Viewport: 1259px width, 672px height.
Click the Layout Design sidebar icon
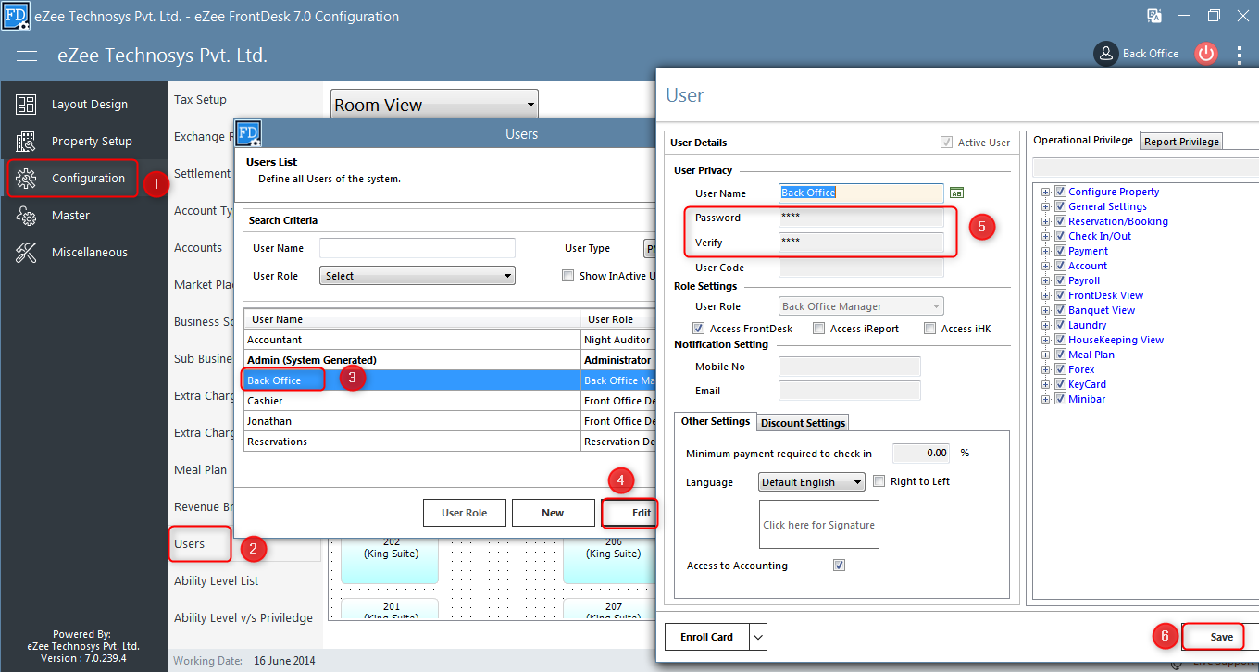tap(26, 105)
